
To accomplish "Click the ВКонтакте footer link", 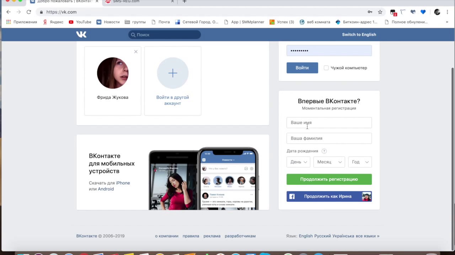I will point(87,236).
